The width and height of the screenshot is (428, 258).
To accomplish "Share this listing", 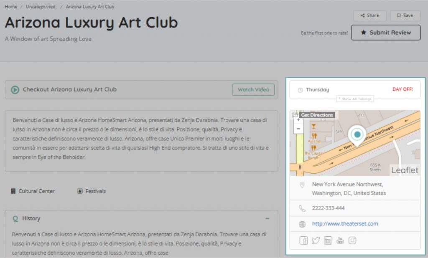I will [369, 15].
